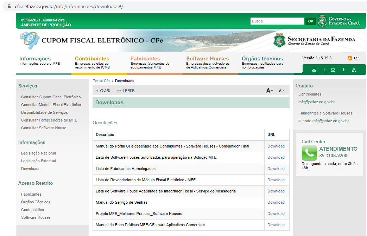Image resolution: width=367 pixels, height=236 pixels.
Task: Open Disponbilidade de Serviços link
Action: click(x=44, y=112)
